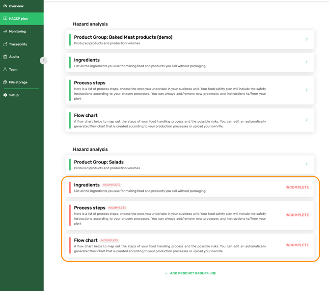Click small INCOMPLETE badge beside Process steps heading
Screen dimensions: 329x291
(117, 208)
